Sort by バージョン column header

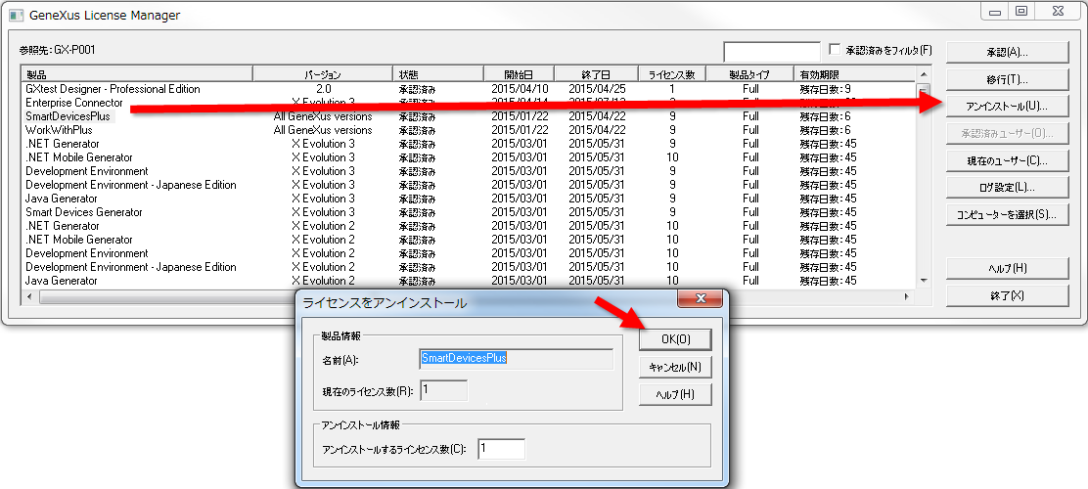pos(323,74)
